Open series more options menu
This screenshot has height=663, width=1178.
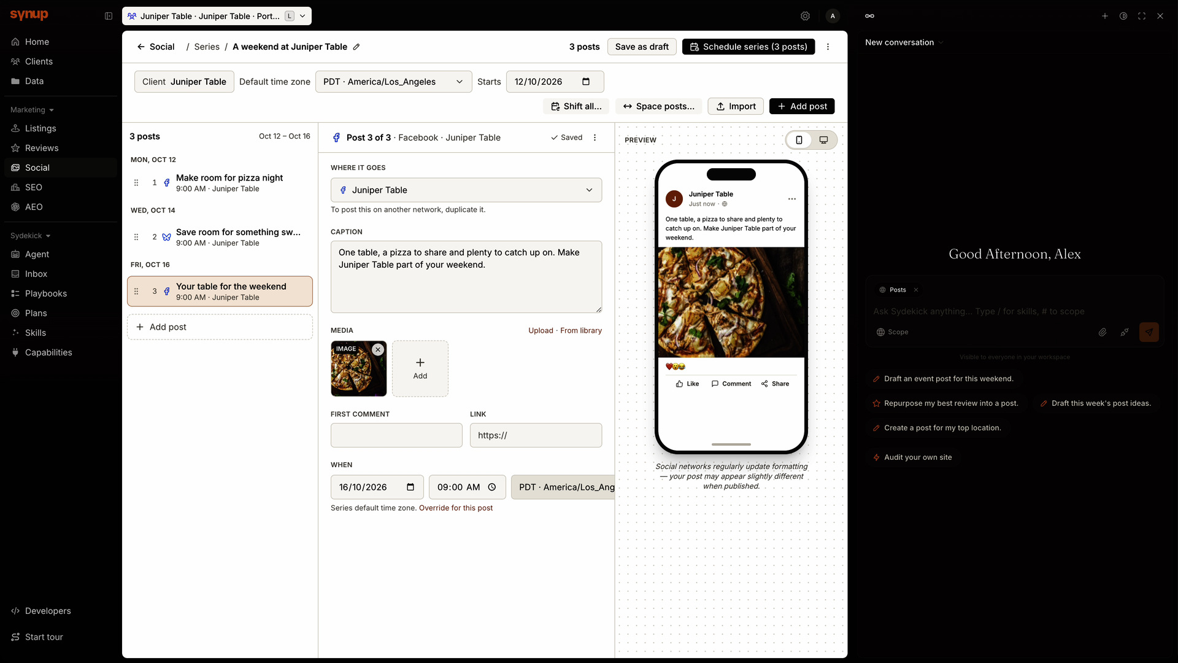pos(828,47)
